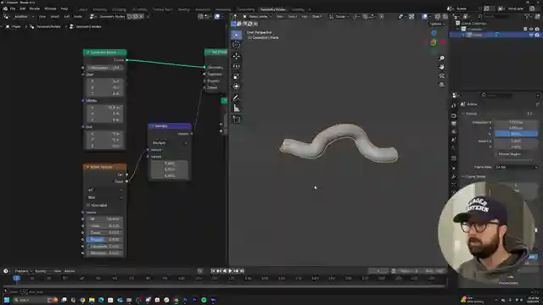The width and height of the screenshot is (543, 305).
Task: Open the Blender logo menu
Action: tap(5, 8)
